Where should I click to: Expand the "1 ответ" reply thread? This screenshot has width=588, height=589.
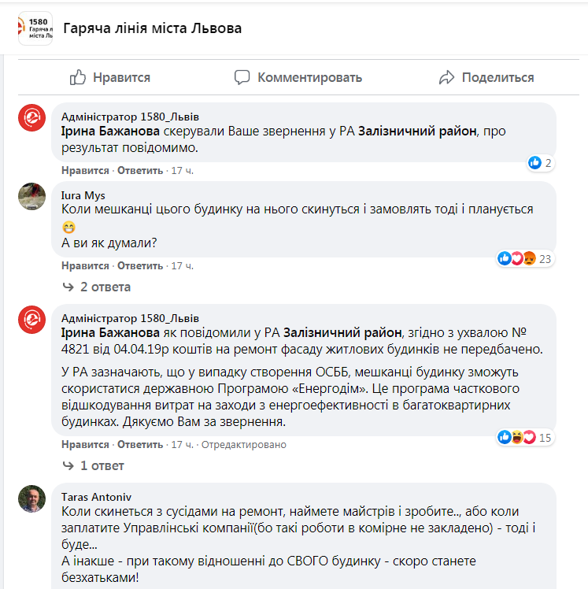coord(102,465)
